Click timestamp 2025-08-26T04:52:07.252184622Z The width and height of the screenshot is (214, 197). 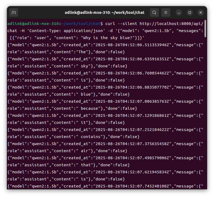132,130
